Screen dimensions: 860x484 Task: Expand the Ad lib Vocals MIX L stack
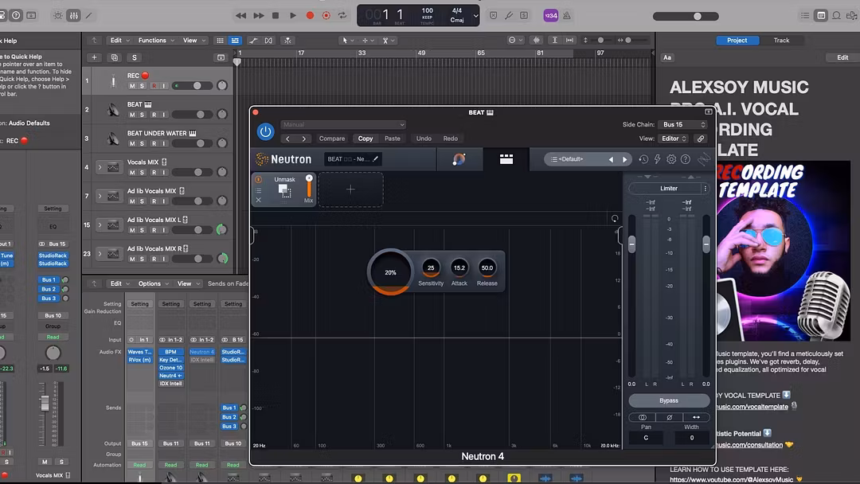pos(100,224)
